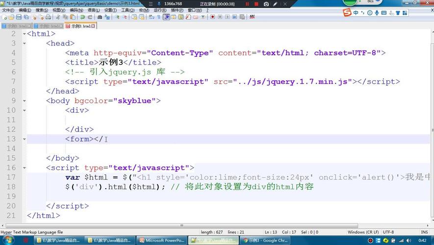Click the Save file toolbar icon
434x245 pixels.
pyautogui.click(x=19, y=17)
